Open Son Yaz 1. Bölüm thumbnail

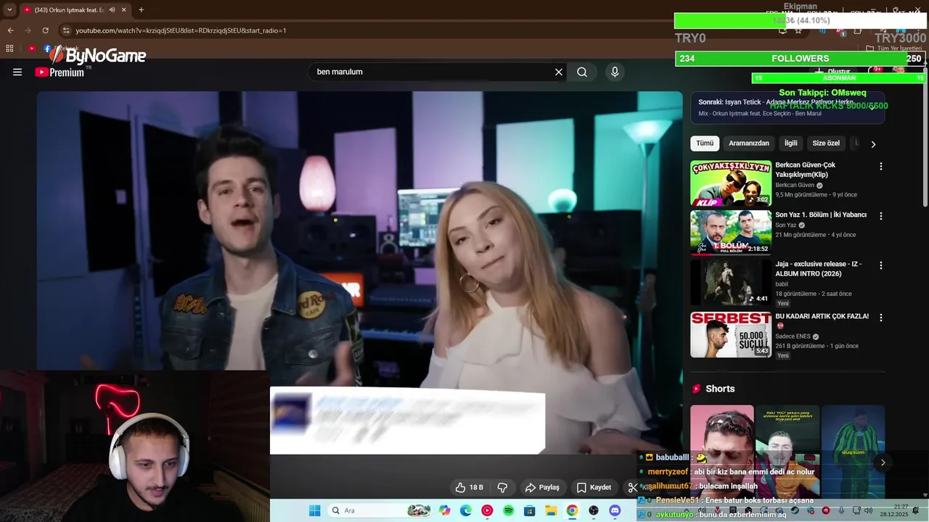coord(731,233)
